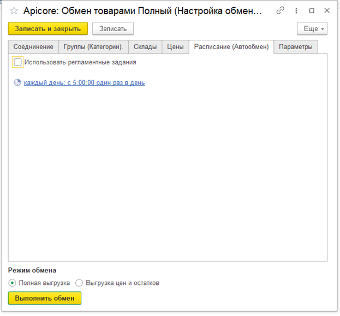Switch to the 'Соеднинение' tab

click(x=33, y=47)
